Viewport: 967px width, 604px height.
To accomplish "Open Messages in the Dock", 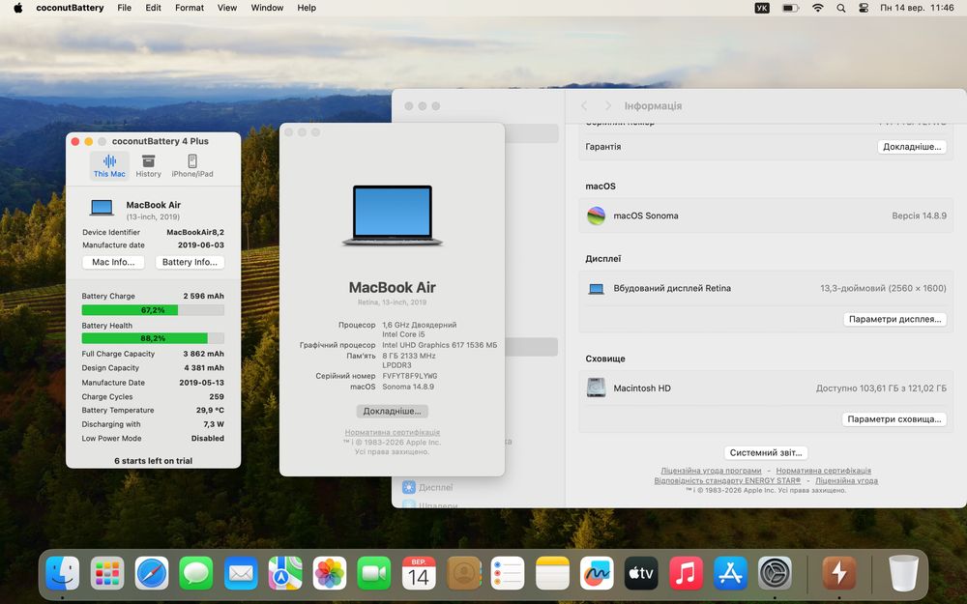I will pyautogui.click(x=196, y=573).
